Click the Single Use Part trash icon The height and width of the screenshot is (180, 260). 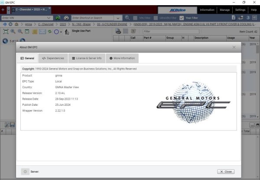pyautogui.click(x=67, y=32)
